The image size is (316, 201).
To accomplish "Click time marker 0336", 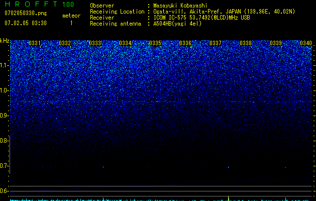I will tap(185, 43).
